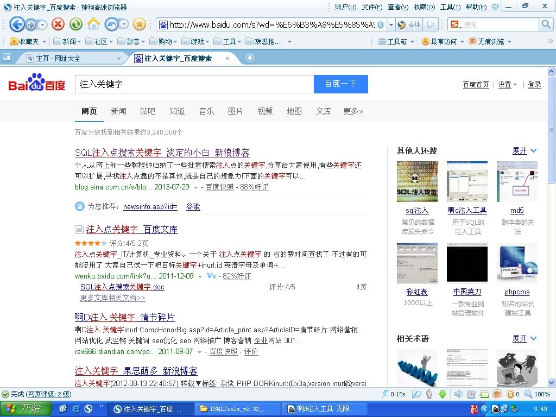Open the tab list icon left of tabs
Image resolution: width=556 pixels, height=417 pixels.
coord(7,58)
